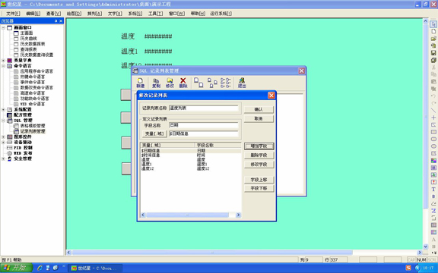Select the large icons view button
438x273 pixels.
(x=198, y=83)
